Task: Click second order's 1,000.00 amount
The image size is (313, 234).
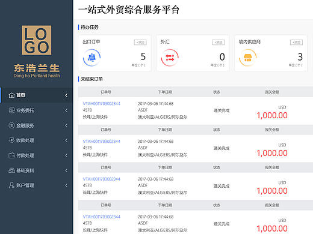Action: [272, 153]
